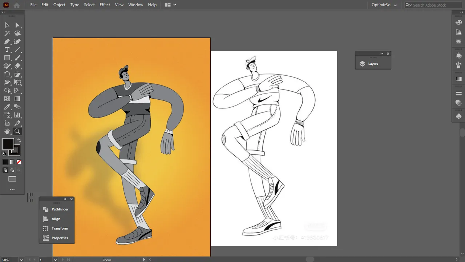
Task: Reset to default fill and stroke
Action: coord(4,154)
